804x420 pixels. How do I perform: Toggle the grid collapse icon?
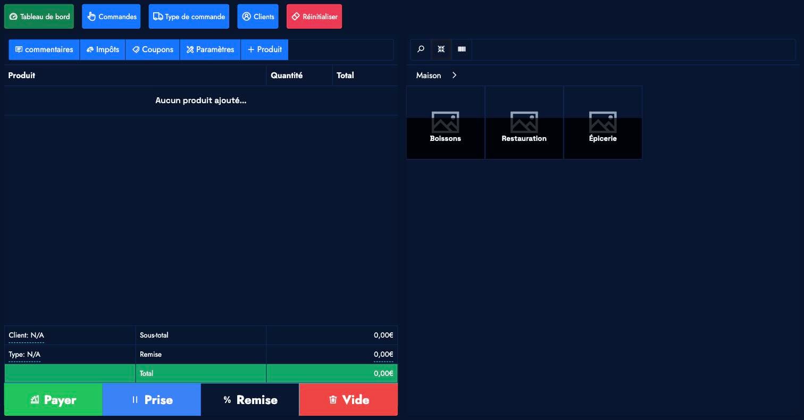pyautogui.click(x=441, y=49)
